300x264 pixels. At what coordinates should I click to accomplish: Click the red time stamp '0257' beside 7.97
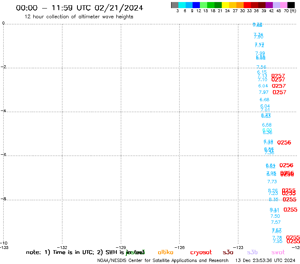[x=279, y=92]
